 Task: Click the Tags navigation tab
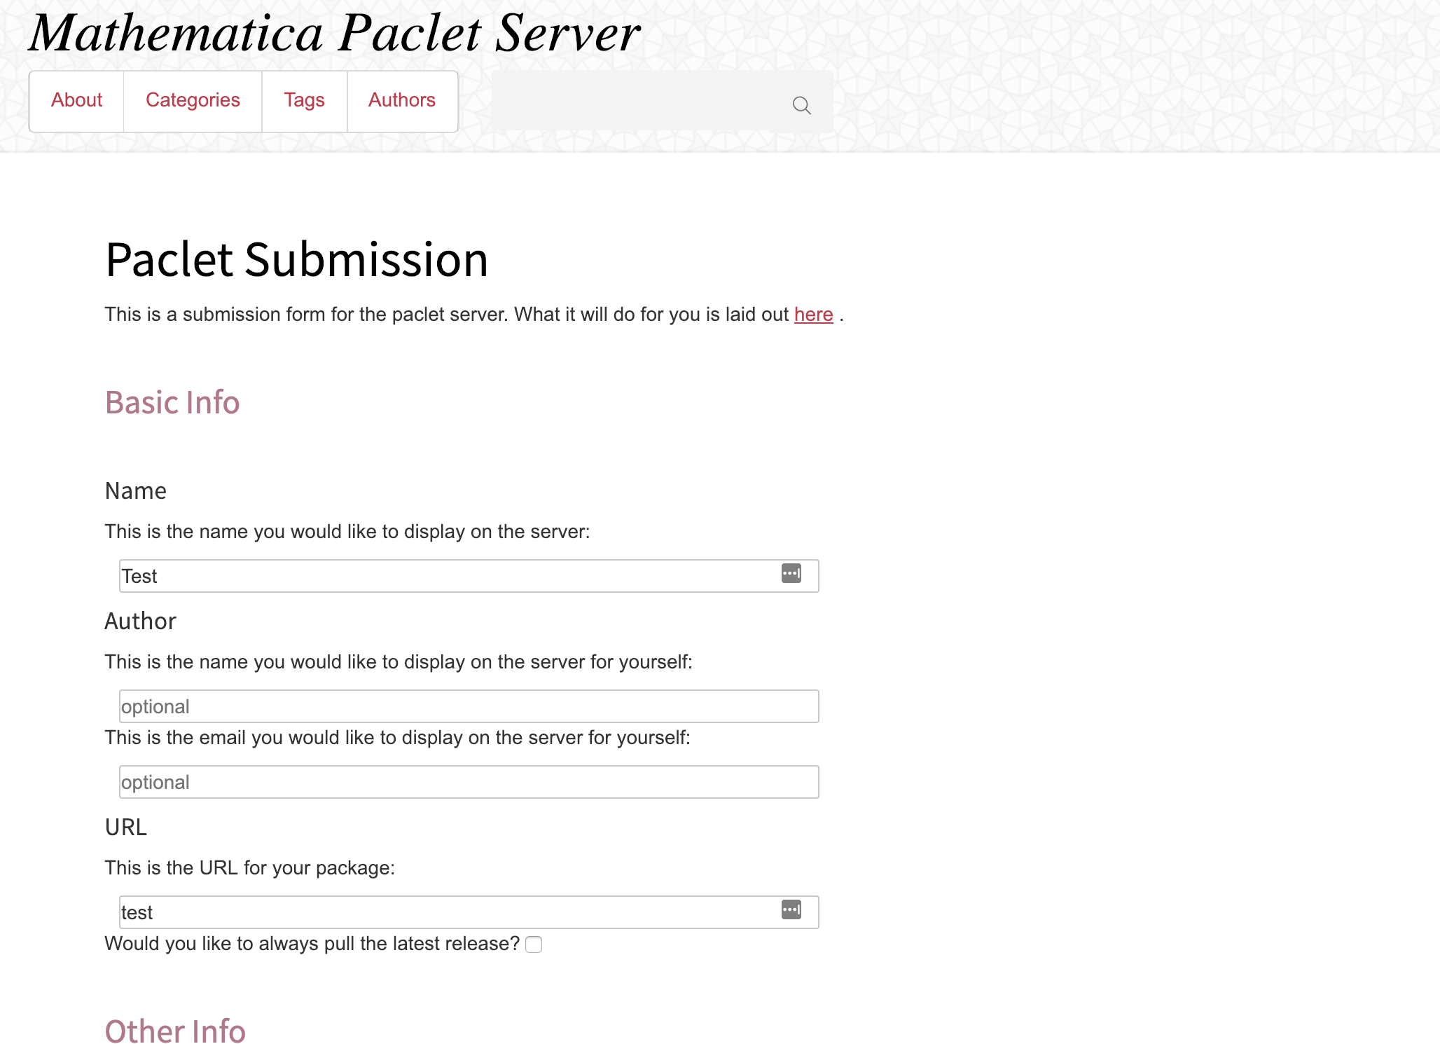(304, 99)
